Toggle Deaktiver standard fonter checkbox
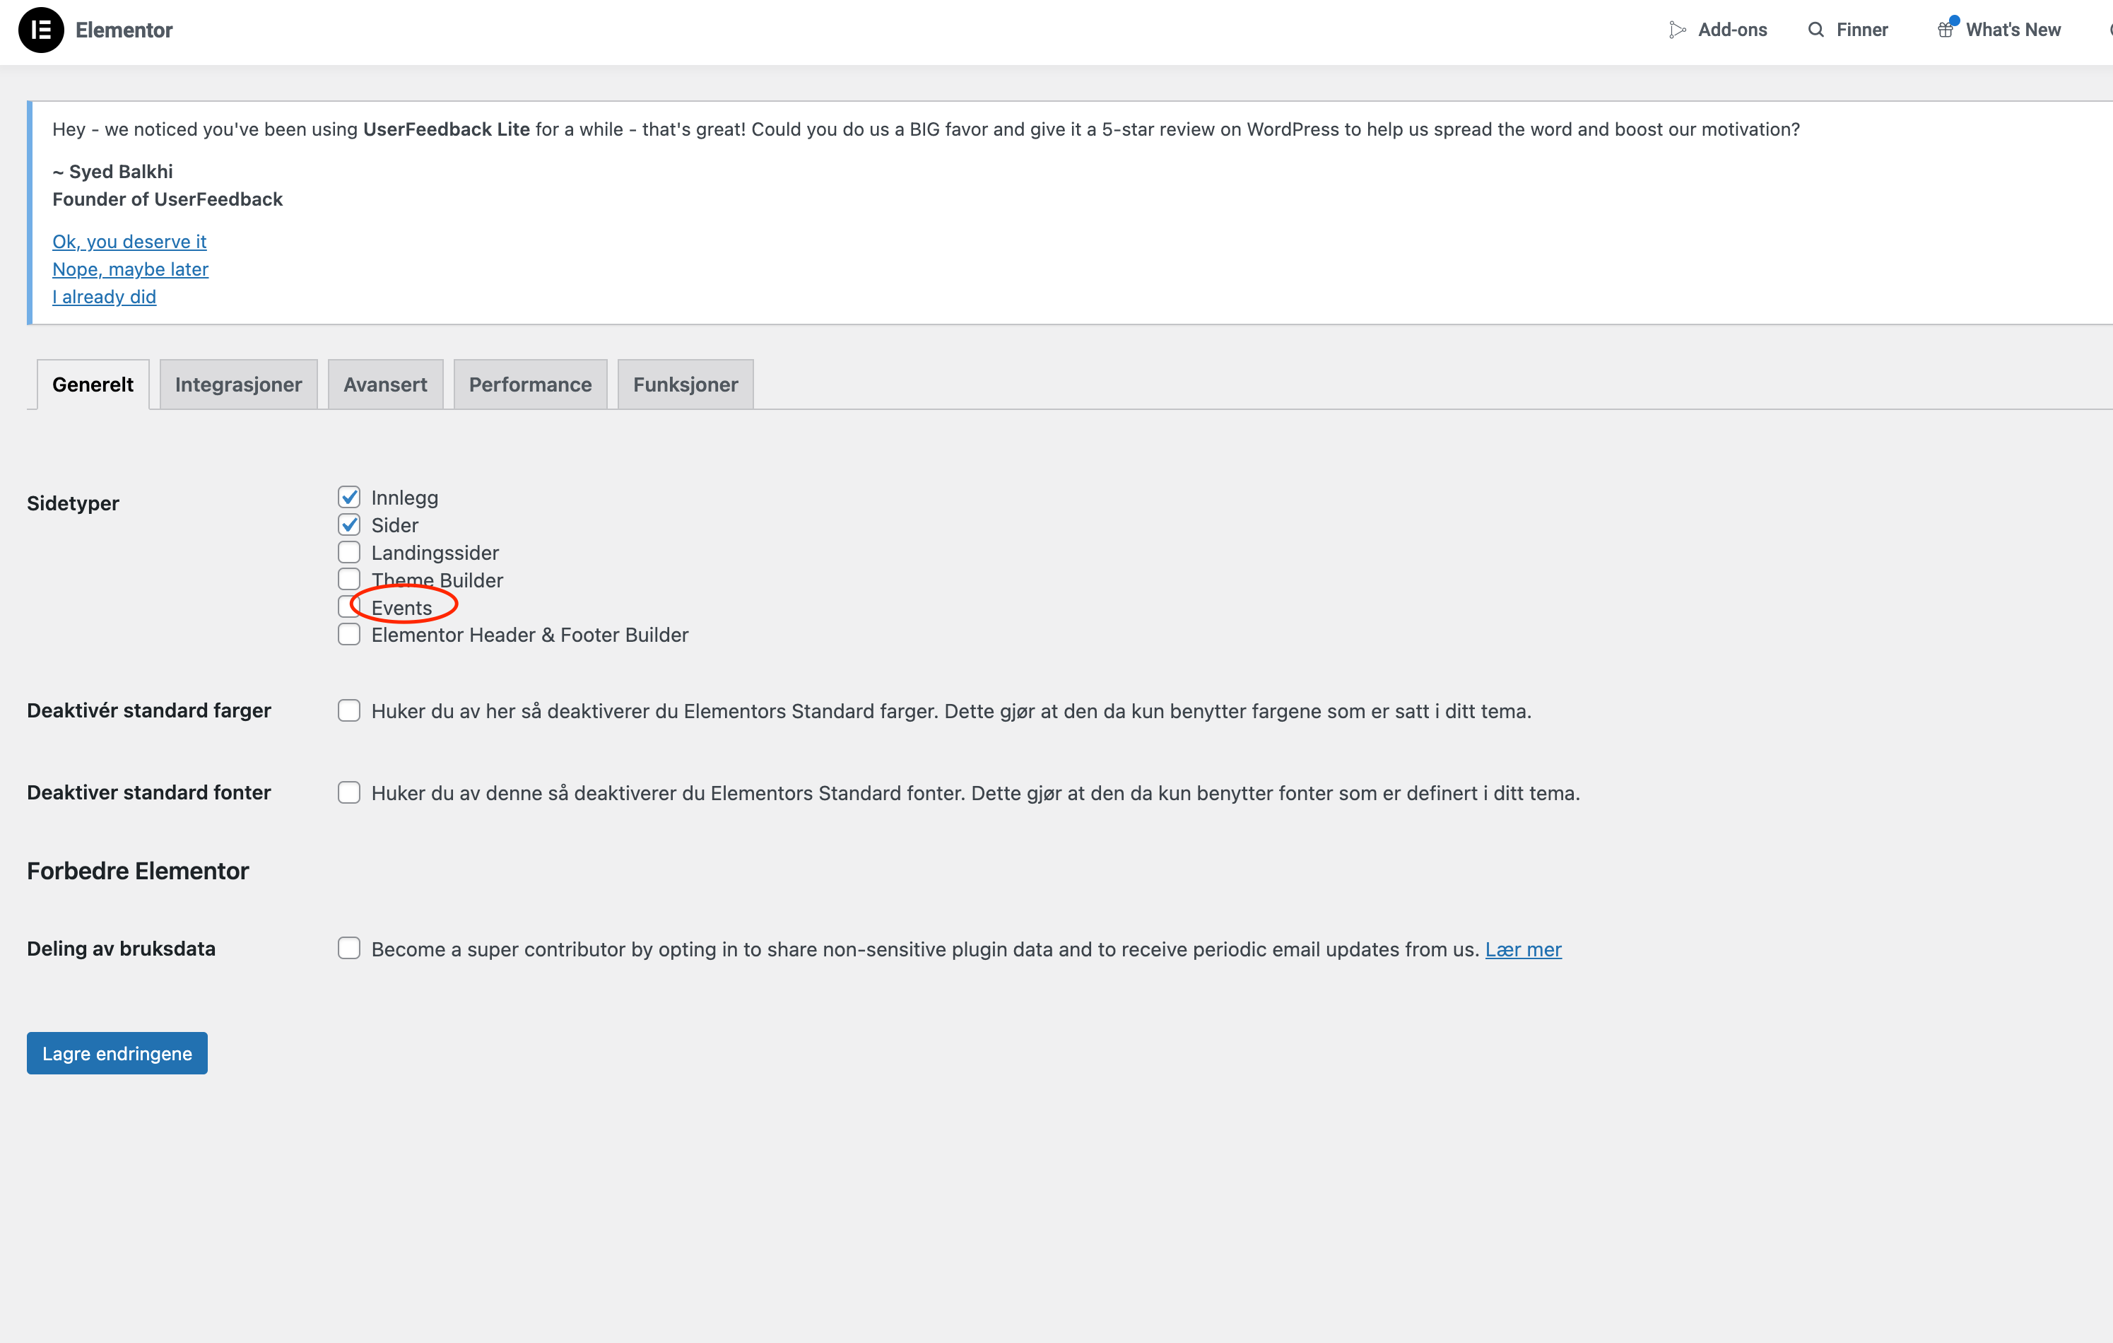The image size is (2113, 1343). coord(349,792)
